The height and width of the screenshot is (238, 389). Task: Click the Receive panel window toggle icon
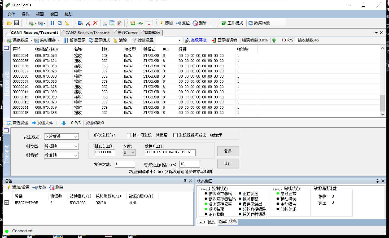tap(6, 48)
